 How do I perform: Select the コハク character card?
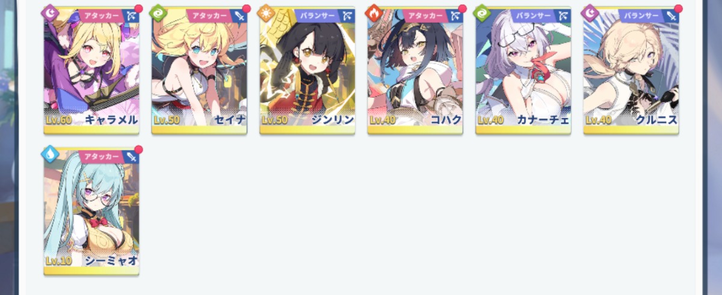(415, 70)
